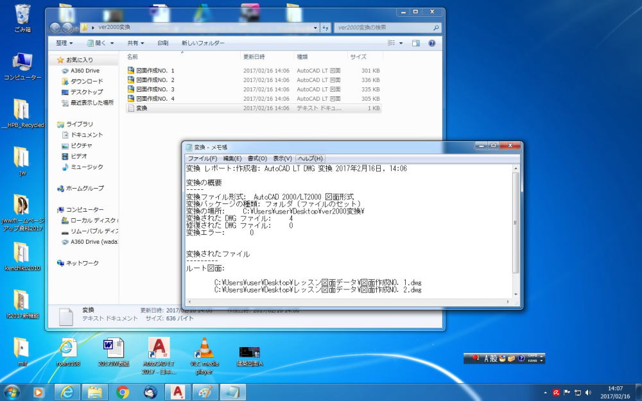Click 新しいフォルダー in Explorer toolbar
The width and height of the screenshot is (642, 401).
point(203,43)
